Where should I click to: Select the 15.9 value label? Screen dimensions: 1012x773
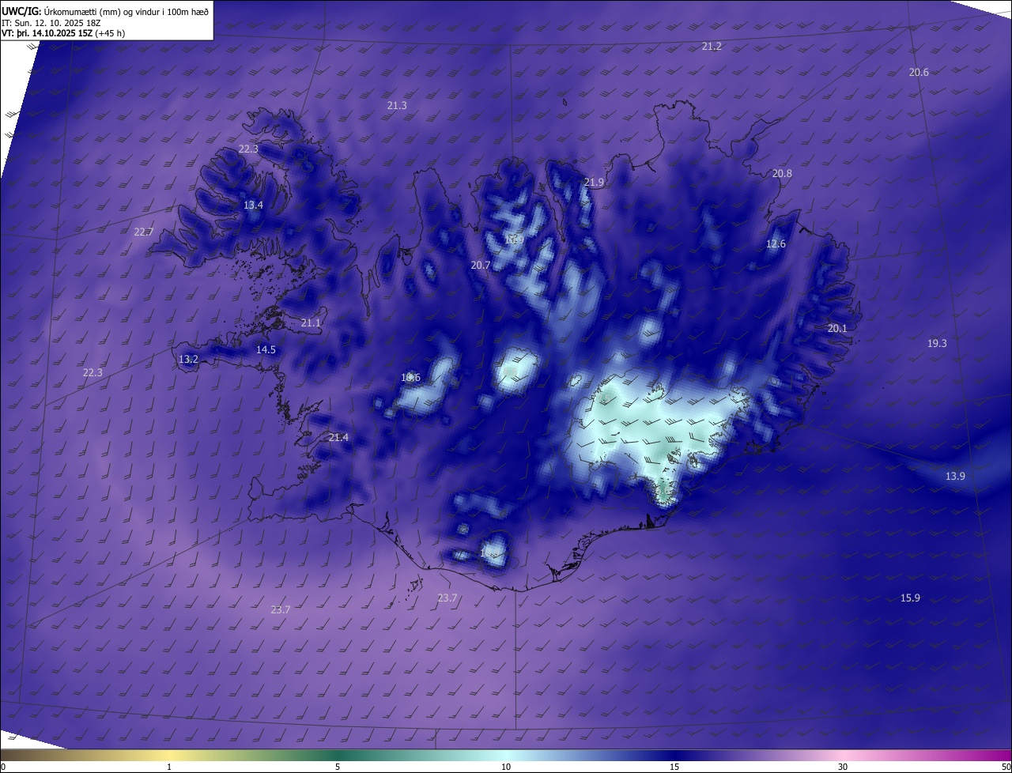910,598
